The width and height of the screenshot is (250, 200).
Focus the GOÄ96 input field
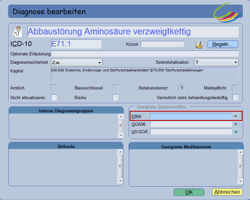[x=191, y=124]
